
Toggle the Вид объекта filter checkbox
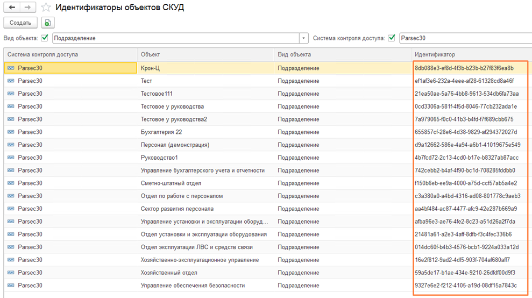point(45,38)
